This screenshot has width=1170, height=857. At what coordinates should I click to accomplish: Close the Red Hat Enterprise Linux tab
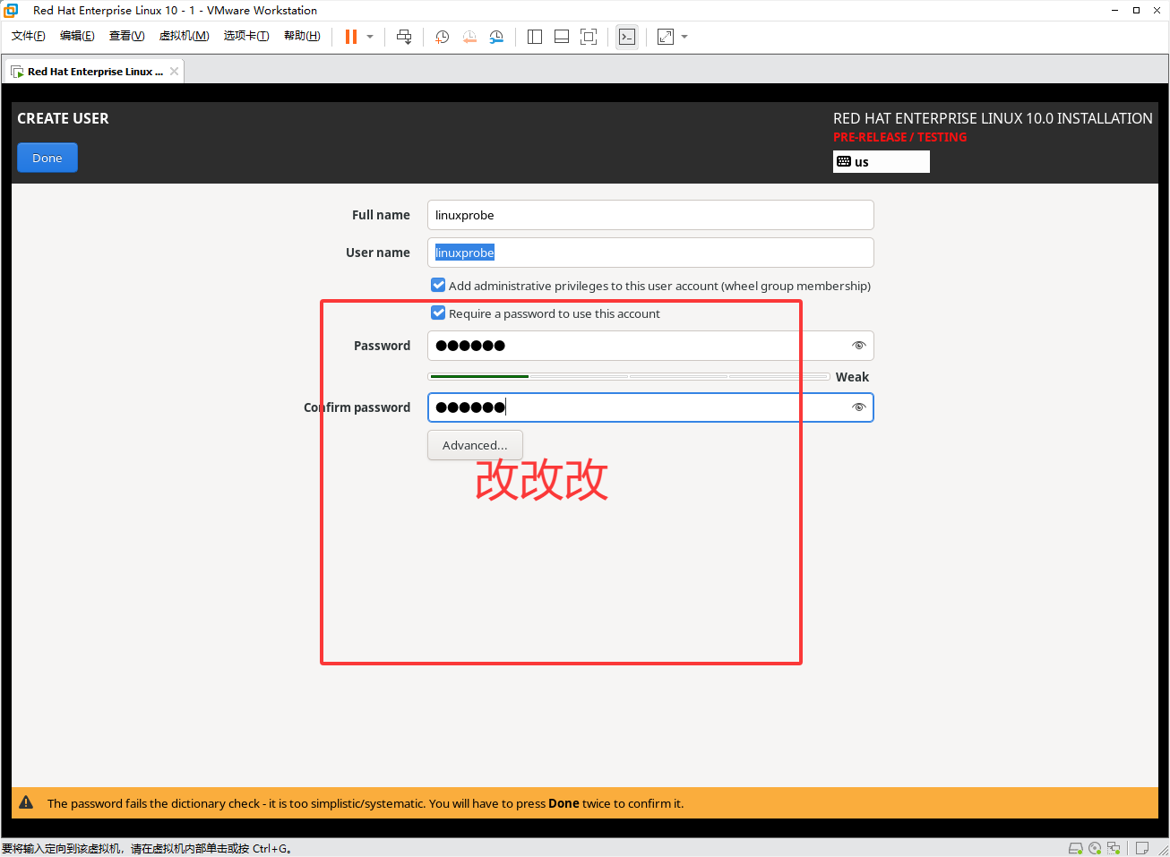(x=174, y=72)
